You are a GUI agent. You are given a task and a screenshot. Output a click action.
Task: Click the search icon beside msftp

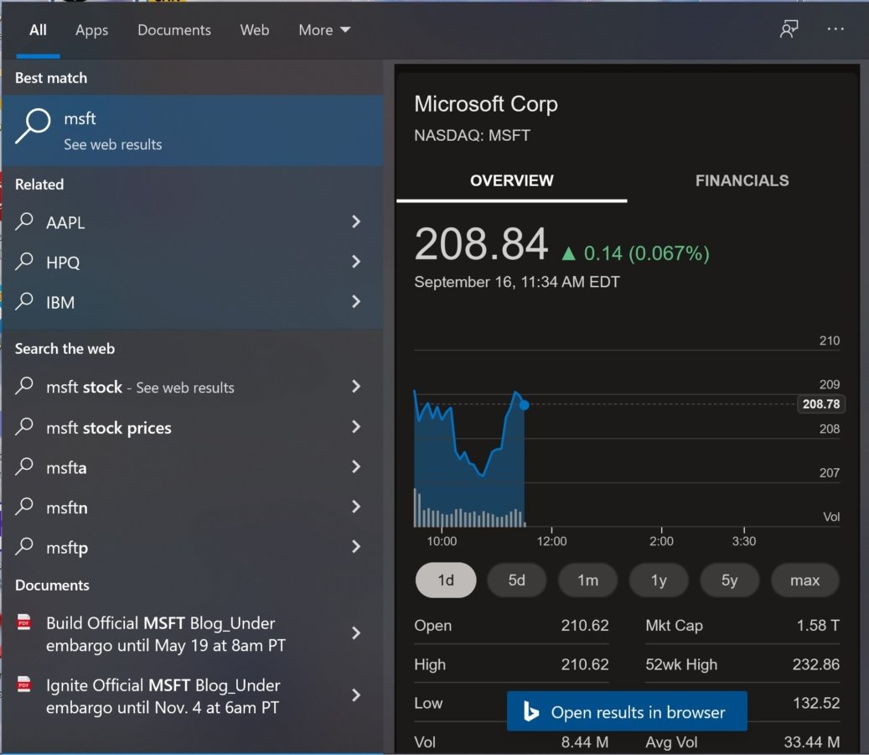(24, 546)
